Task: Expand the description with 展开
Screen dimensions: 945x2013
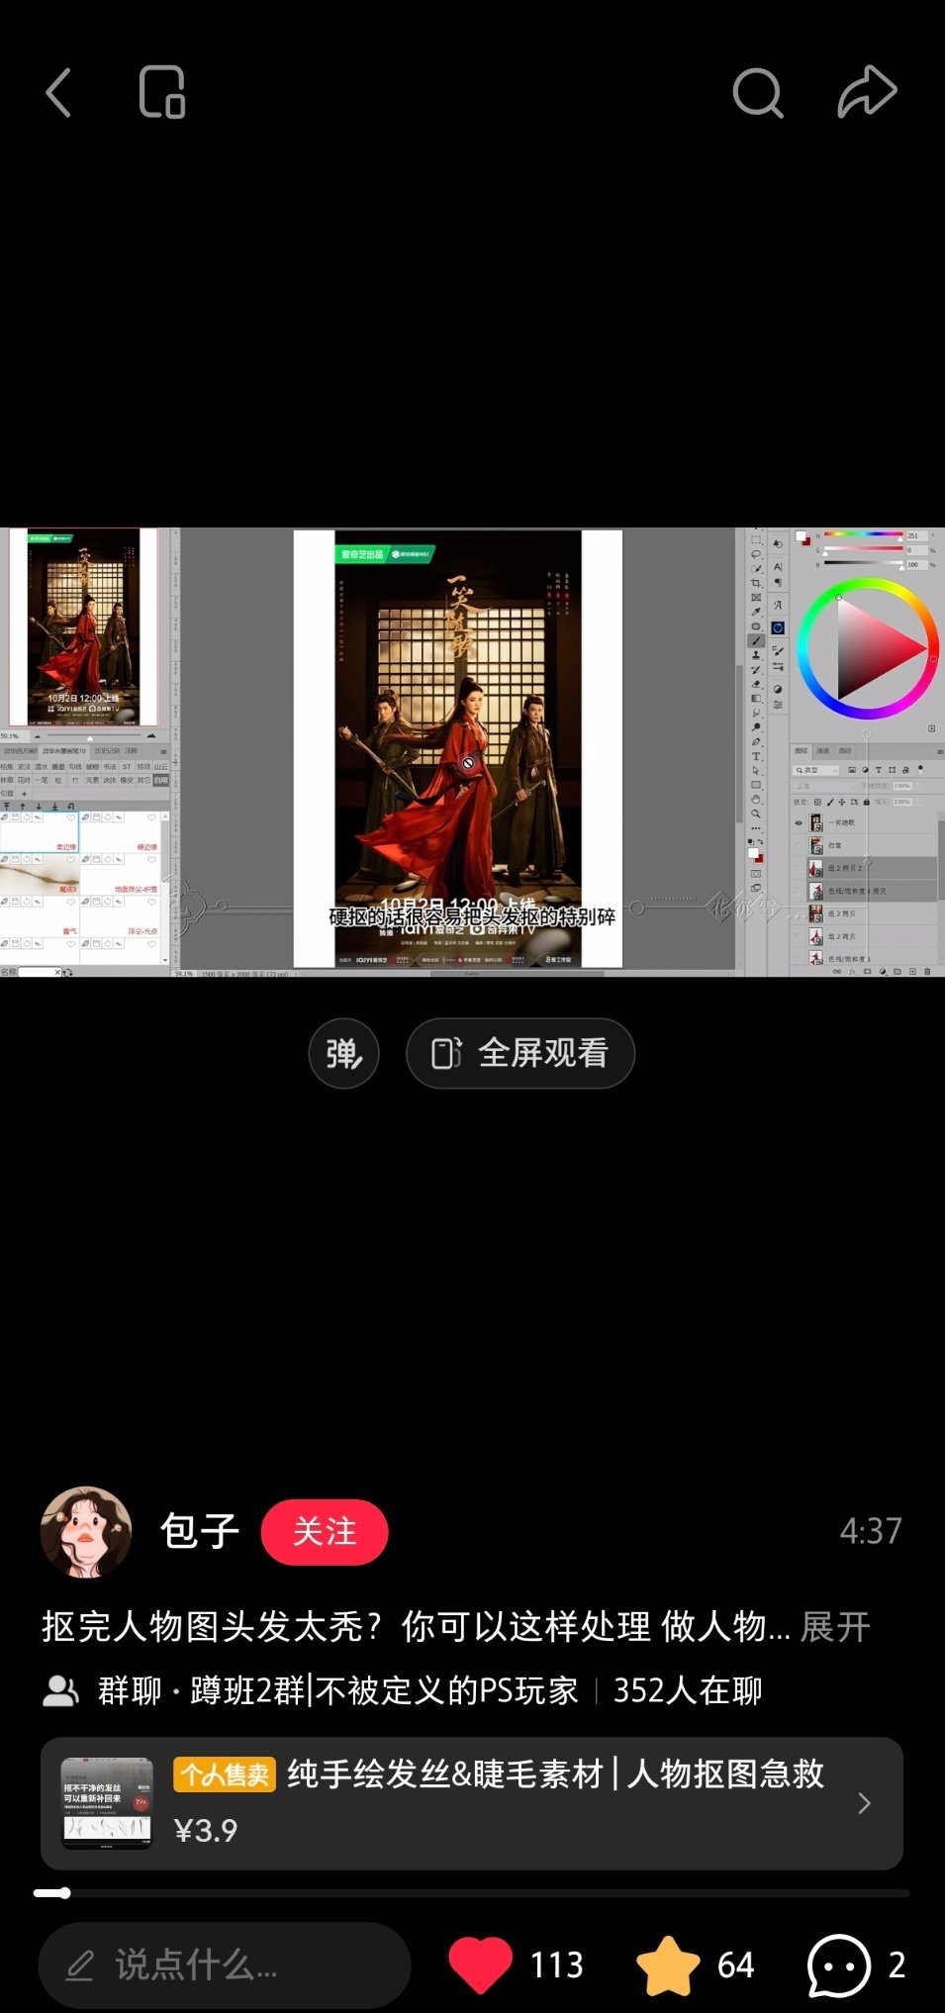Action: pos(835,1626)
